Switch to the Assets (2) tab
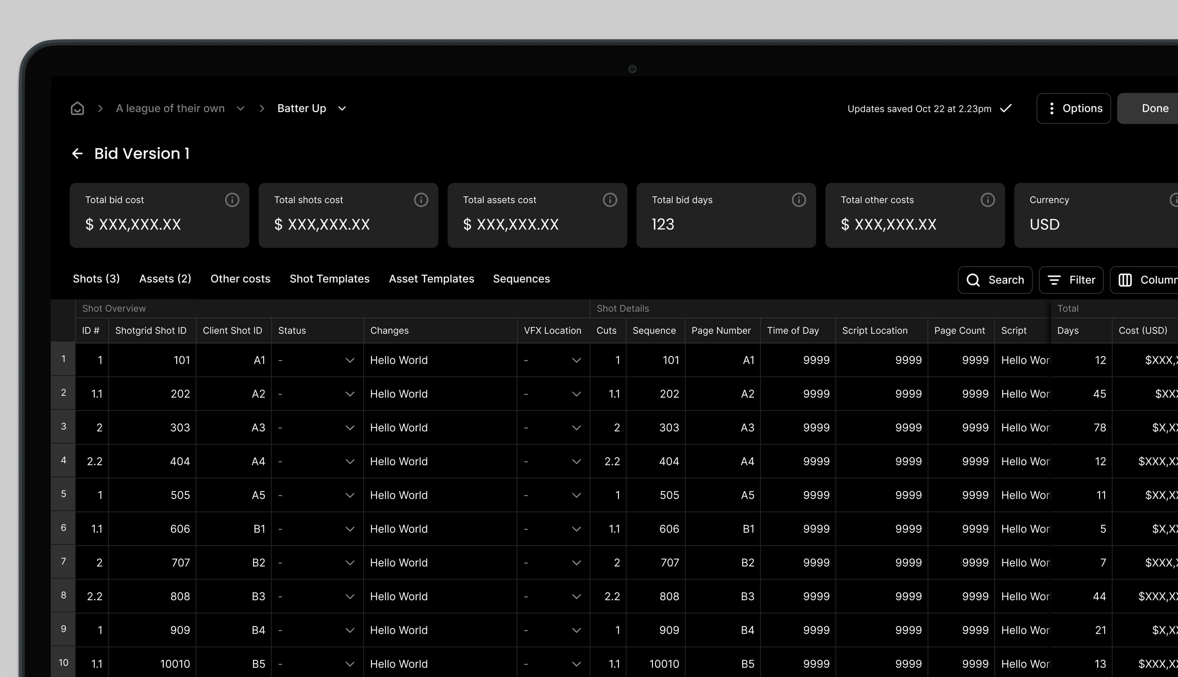 165,279
